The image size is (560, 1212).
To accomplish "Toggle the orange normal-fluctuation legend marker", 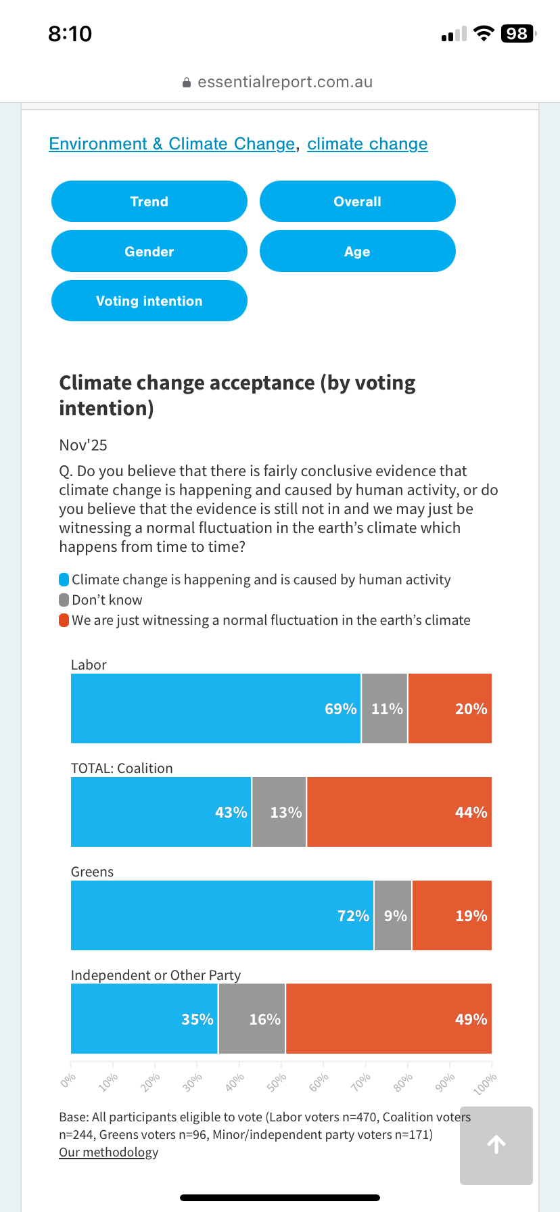I will 64,620.
